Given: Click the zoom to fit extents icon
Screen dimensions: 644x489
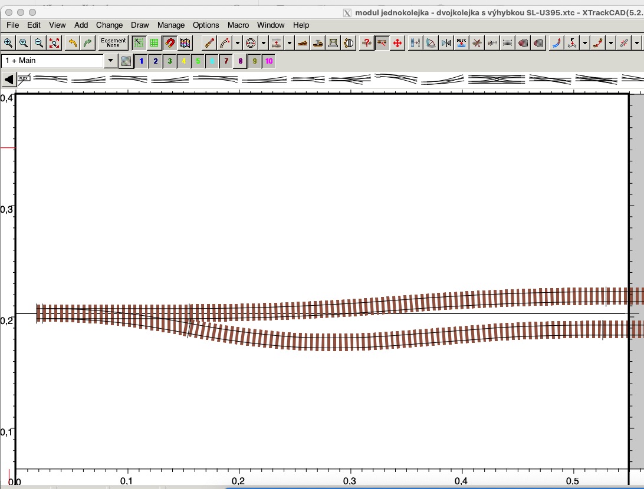Looking at the screenshot, I should click(x=54, y=42).
